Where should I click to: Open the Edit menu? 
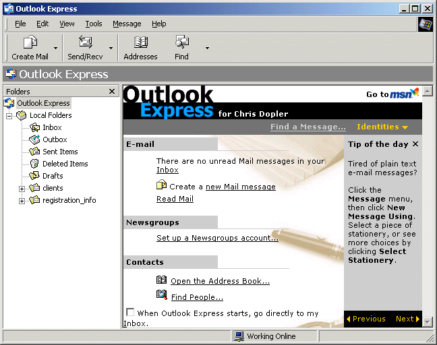tap(42, 24)
